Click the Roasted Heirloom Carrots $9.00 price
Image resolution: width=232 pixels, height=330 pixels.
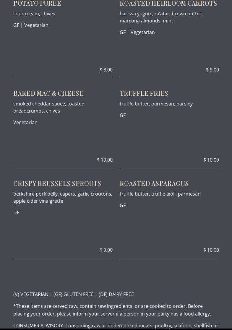pyautogui.click(x=212, y=70)
